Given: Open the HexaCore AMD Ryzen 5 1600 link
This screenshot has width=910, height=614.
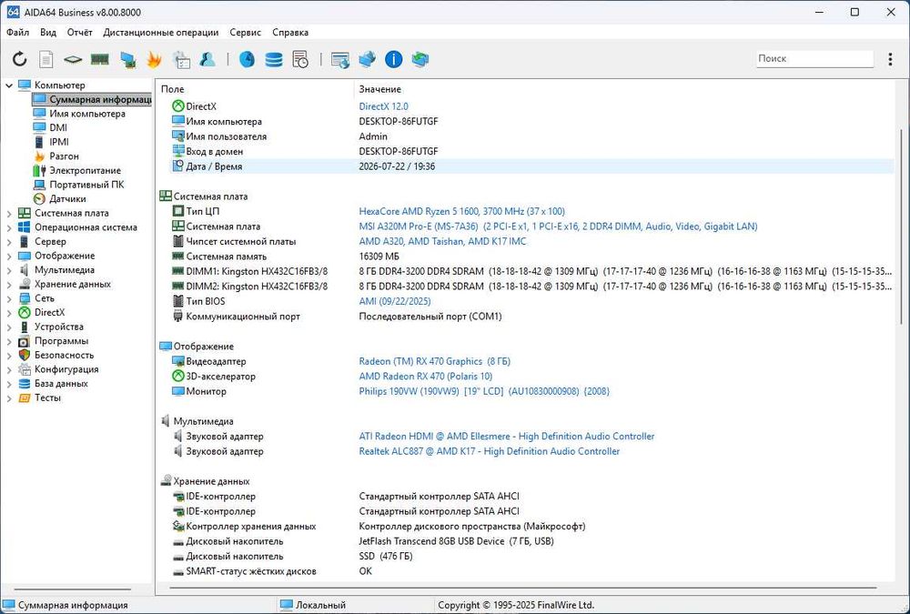Looking at the screenshot, I should point(462,211).
